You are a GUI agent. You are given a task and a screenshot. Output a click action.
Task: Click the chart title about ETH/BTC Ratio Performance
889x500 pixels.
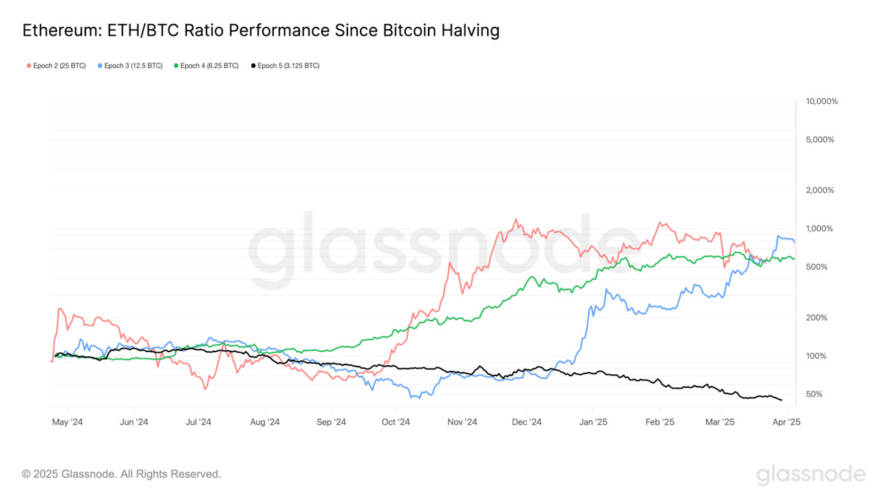[261, 31]
